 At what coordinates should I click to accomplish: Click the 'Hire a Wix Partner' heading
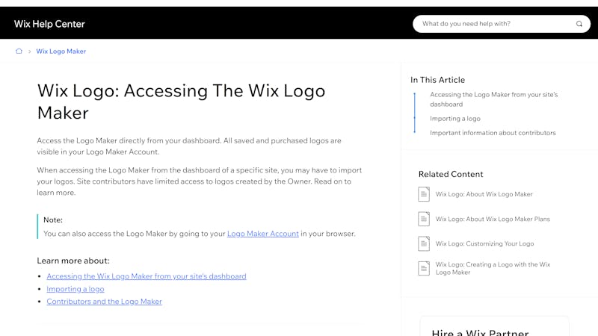tap(480, 332)
